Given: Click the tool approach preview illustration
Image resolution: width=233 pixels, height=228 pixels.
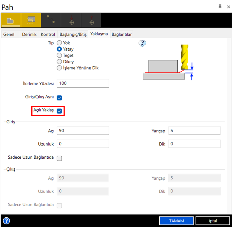Looking at the screenshot, I should (168, 62).
